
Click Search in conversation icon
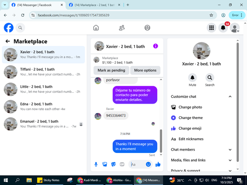point(209,77)
